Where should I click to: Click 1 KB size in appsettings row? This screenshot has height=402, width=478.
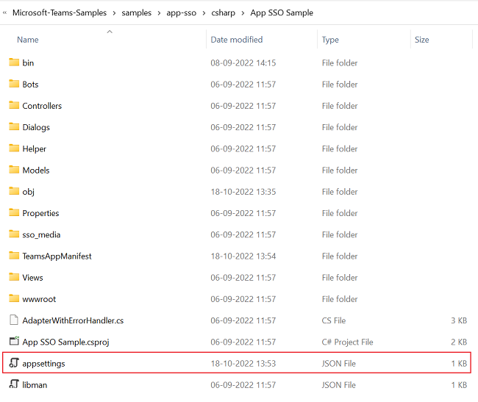[x=459, y=364]
